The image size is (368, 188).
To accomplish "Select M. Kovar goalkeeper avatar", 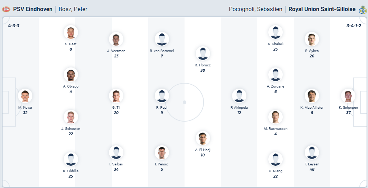I will click(25, 96).
